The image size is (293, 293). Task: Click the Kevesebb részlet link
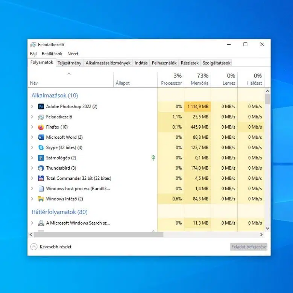(56, 247)
